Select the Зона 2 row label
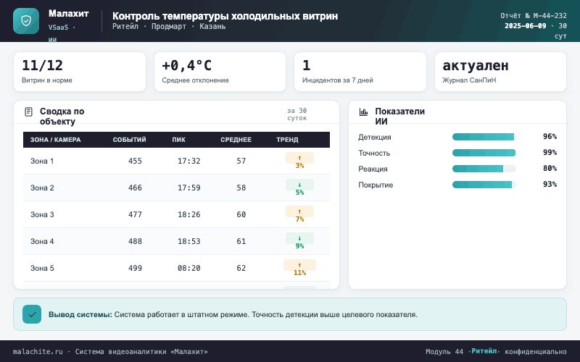 click(42, 188)
